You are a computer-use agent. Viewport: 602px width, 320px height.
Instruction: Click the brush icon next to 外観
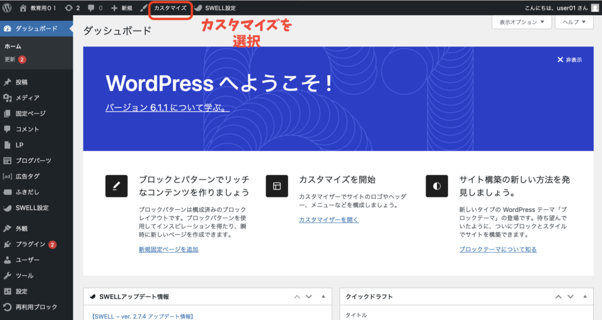pos(7,228)
